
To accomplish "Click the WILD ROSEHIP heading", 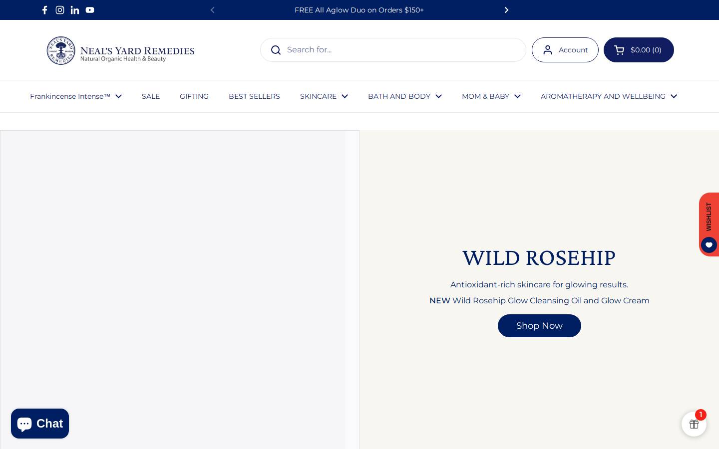I will click(x=539, y=258).
